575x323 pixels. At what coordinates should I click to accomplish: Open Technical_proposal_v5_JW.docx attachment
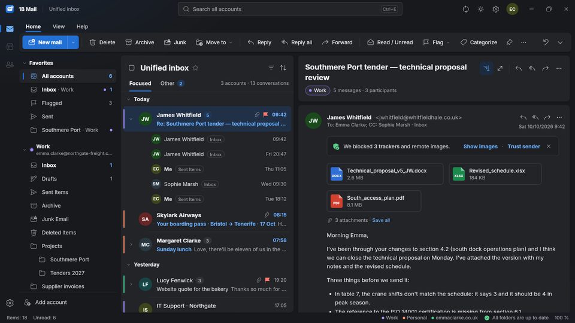click(385, 174)
